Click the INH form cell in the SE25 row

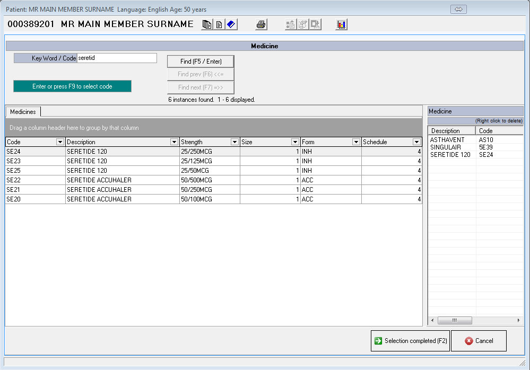[331, 171]
